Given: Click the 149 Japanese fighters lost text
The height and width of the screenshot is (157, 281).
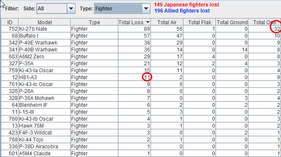Looking at the screenshot, I should 186,4.
